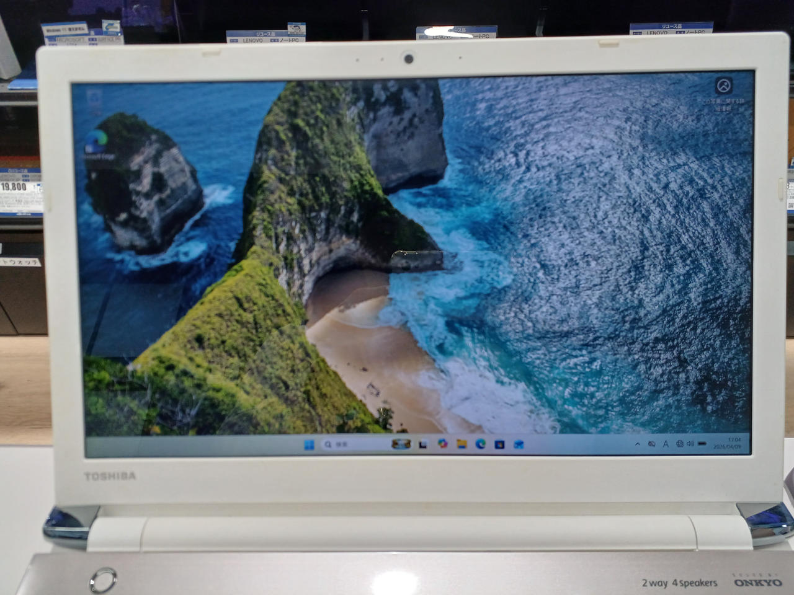The height and width of the screenshot is (595, 794).
Task: Open the Windows Start menu
Action: click(x=308, y=444)
